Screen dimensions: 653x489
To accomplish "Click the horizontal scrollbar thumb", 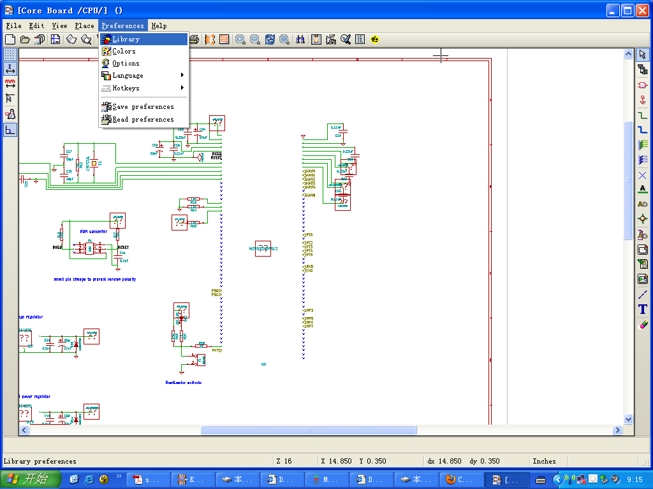I will (309, 430).
